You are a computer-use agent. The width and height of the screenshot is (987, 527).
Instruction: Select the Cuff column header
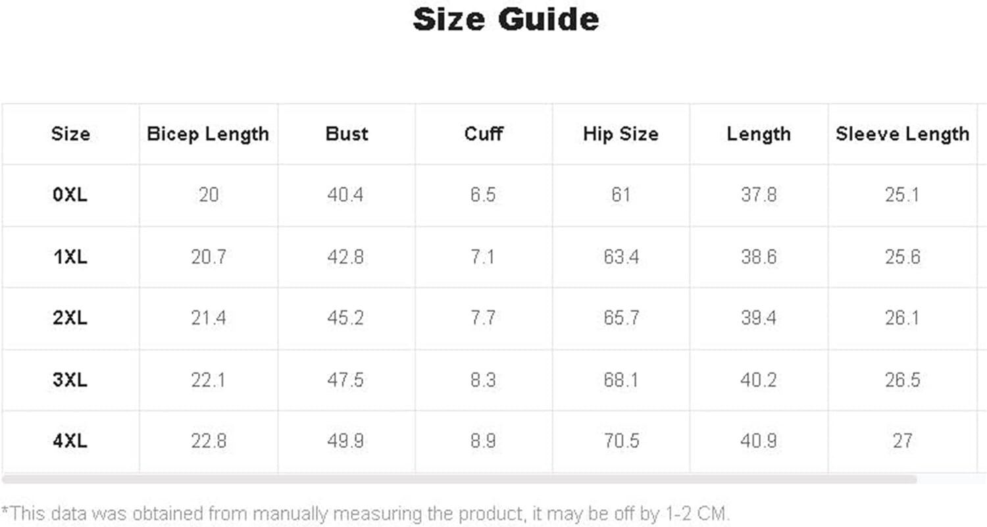pyautogui.click(x=484, y=134)
